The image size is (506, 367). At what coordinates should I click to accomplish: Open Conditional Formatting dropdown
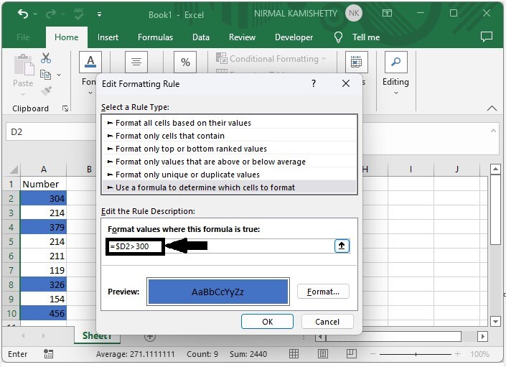tap(271, 59)
